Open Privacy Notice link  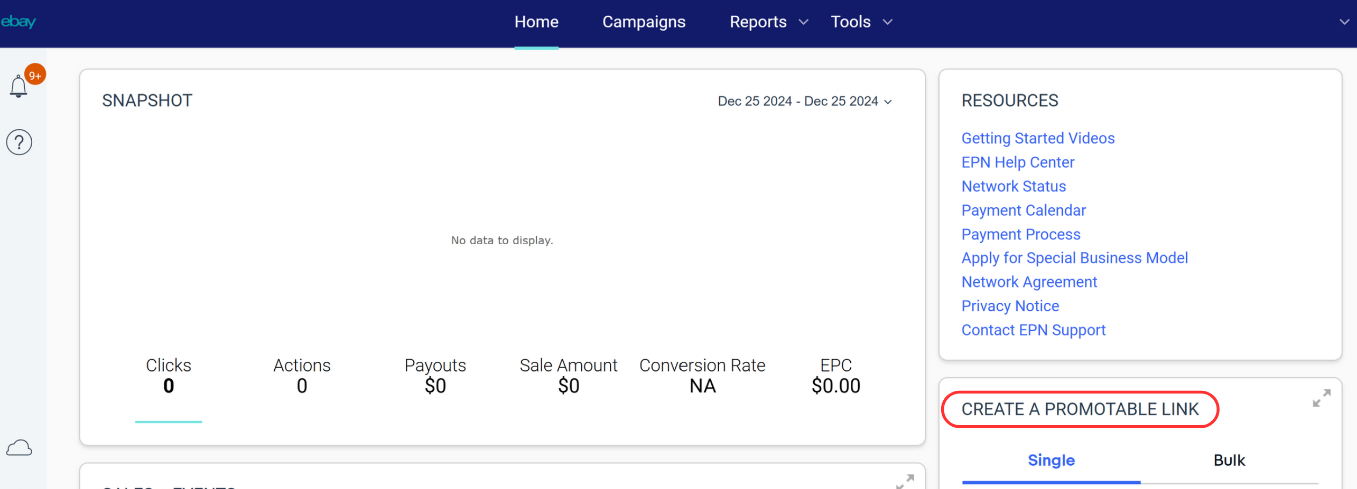pyautogui.click(x=1010, y=306)
